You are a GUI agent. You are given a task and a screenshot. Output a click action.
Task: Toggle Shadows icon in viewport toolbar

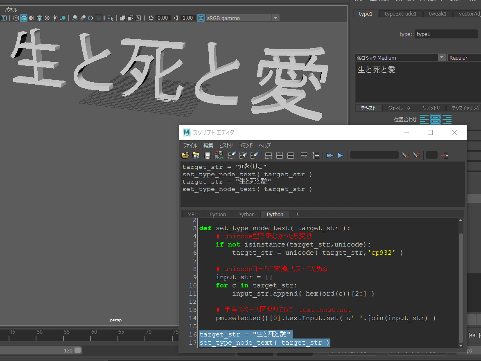click(63, 18)
